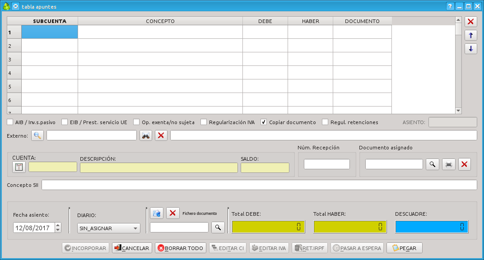Image resolution: width=484 pixels, height=260 pixels.
Task: Focus the Externo code input field
Action: point(92,135)
